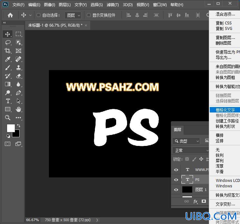The image size is (240, 224).
Task: Toggle Quick Mask mode
Action: click(8, 144)
